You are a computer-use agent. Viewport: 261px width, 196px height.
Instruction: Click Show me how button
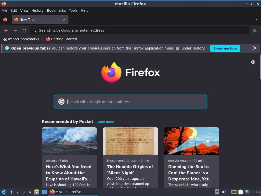coord(225,48)
